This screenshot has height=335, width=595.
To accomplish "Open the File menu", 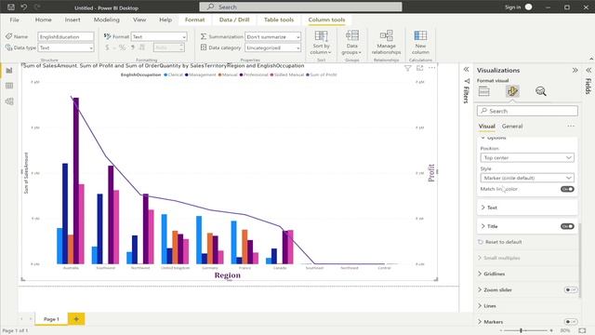I will click(x=15, y=20).
